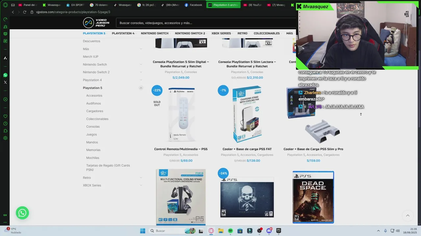The image size is (421, 236).
Task: Open Control Remoto/Multimedia – PS5 product title
Action: (181, 149)
